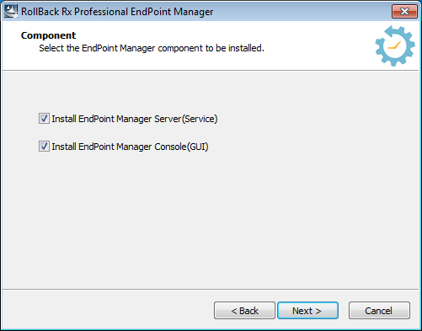This screenshot has width=422, height=331.
Task: Click the 'Install EndPoint Manager Server(Service)' label text
Action: [x=135, y=119]
